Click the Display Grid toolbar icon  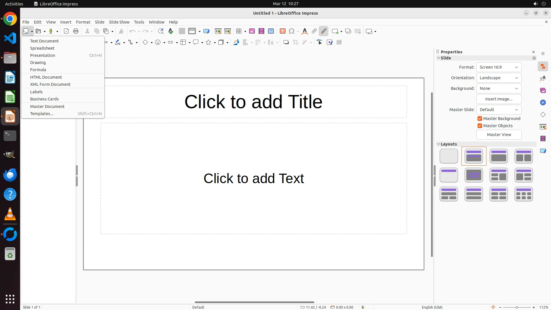tap(182, 31)
